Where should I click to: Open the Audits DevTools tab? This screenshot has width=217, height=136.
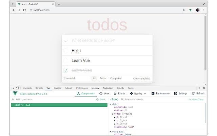pyautogui.click(x=131, y=88)
